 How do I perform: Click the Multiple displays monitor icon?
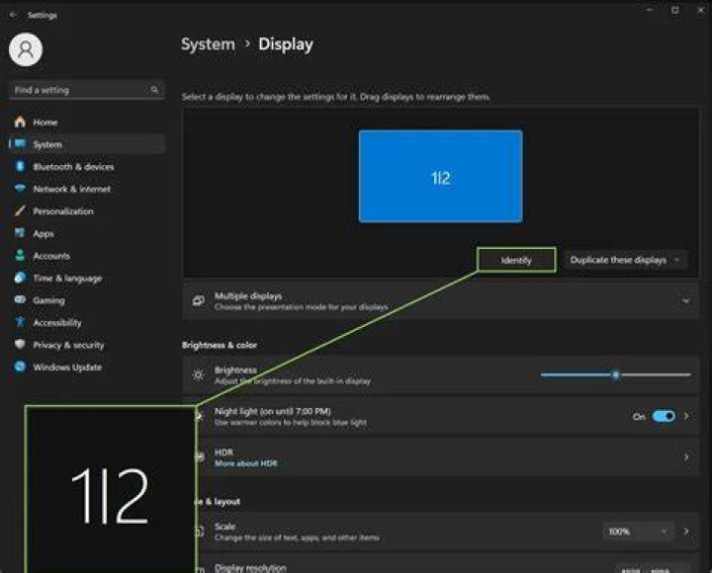tap(198, 300)
